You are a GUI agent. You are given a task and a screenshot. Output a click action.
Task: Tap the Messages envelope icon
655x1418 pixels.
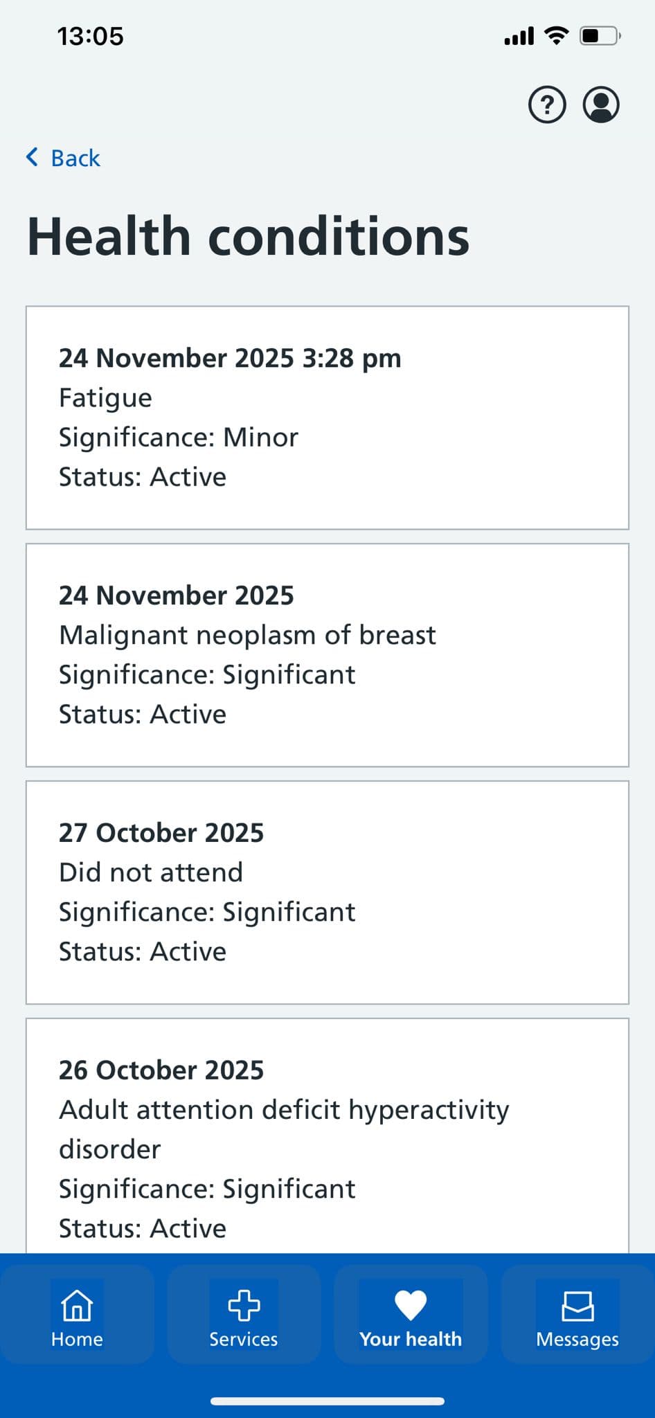[577, 1305]
